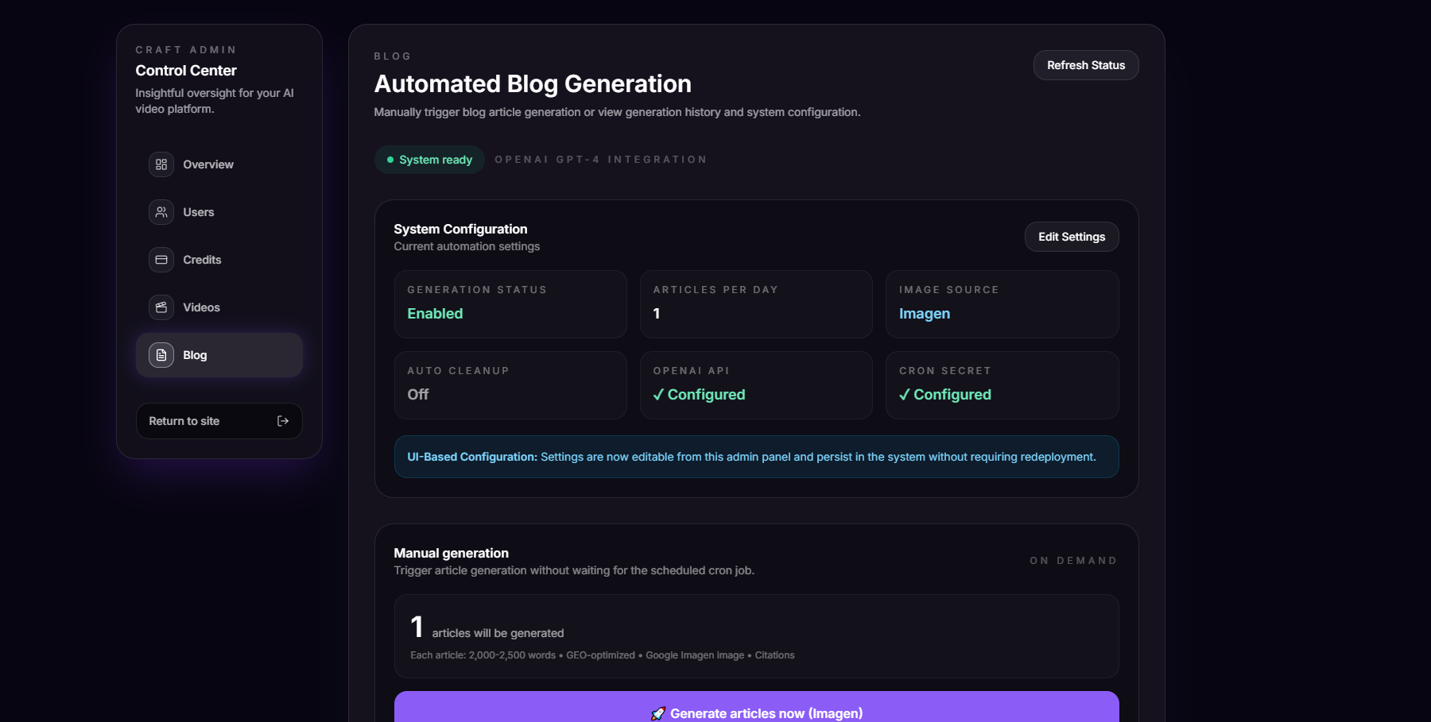1431x722 pixels.
Task: Select the Return to site link
Action: 184,421
